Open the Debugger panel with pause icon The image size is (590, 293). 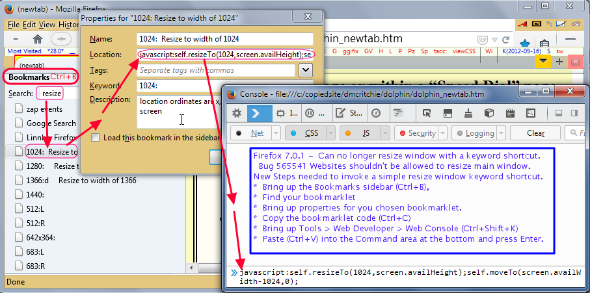[x=315, y=113]
